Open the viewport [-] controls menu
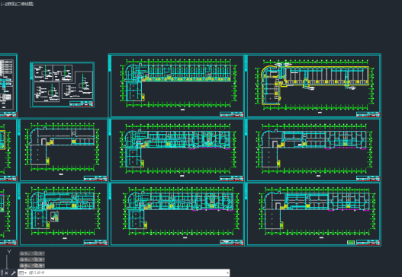The height and width of the screenshot is (277, 402). tap(2, 4)
